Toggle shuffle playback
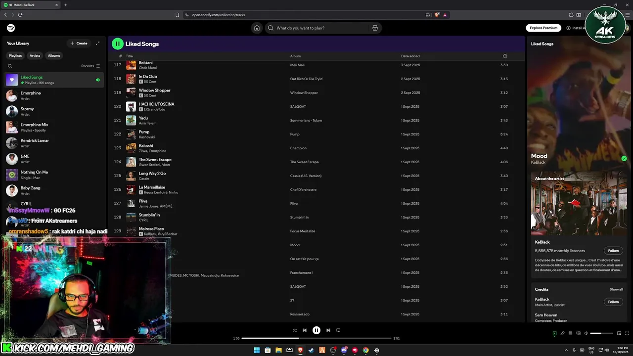Screen dimensions: 633x356 pyautogui.click(x=294, y=330)
